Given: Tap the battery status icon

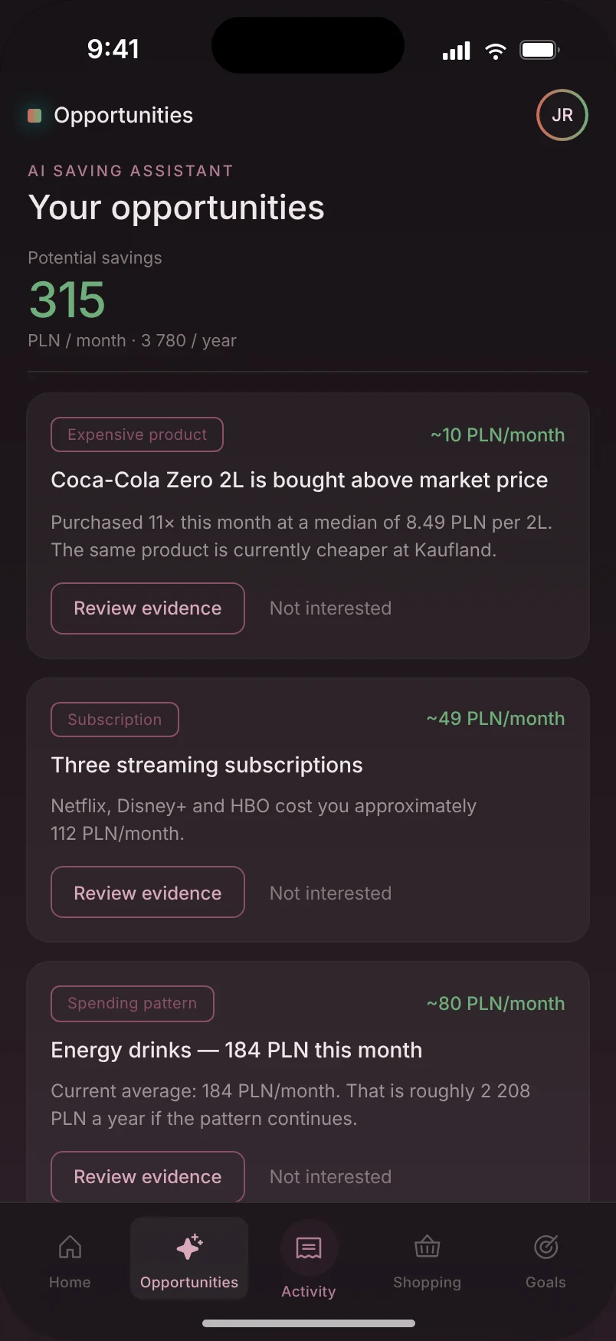Looking at the screenshot, I should coord(540,51).
